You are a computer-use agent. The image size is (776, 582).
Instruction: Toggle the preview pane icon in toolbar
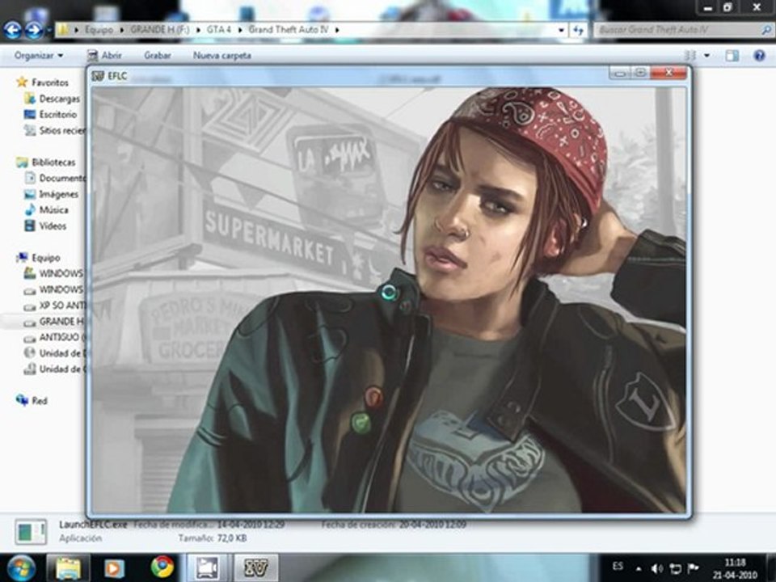(732, 56)
